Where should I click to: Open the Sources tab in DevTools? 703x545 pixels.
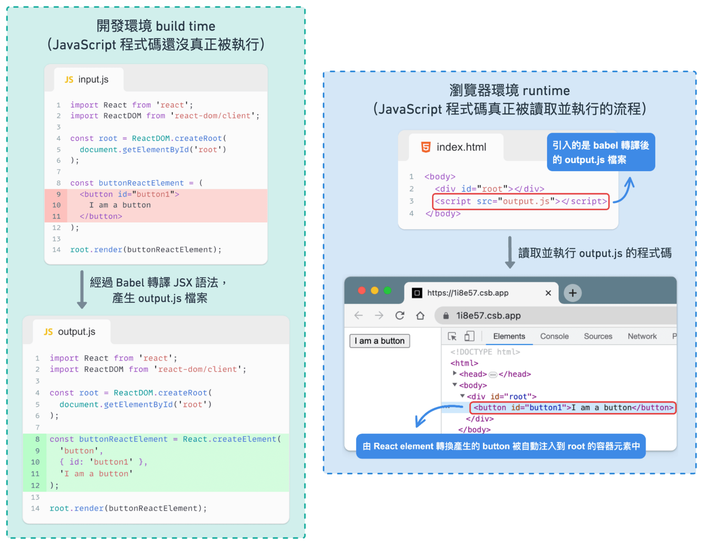[x=598, y=336]
